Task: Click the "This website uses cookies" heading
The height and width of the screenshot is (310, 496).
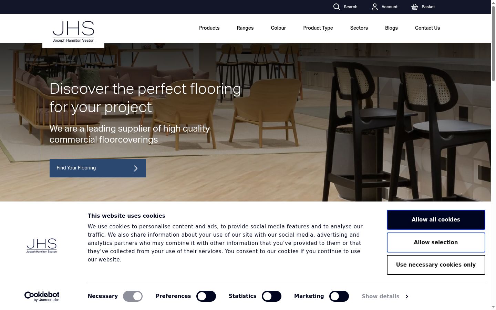Action: (x=126, y=216)
